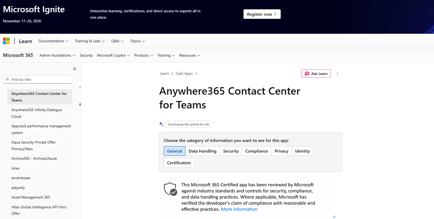Click the sparkle icon beside Summarize
The height and width of the screenshot is (219, 434).
161,124
